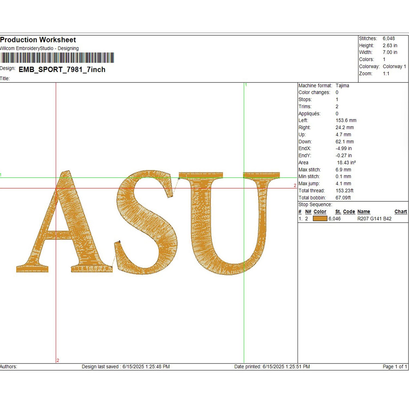Click the Area value '18.43 in²'
This screenshot has height=407, width=409.
point(346,163)
